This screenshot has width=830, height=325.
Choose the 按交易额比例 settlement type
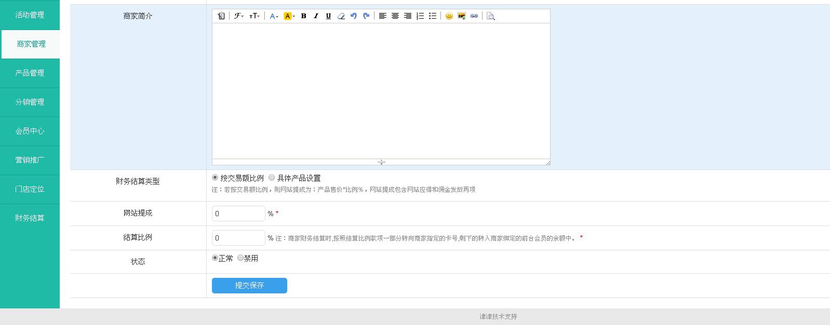215,178
